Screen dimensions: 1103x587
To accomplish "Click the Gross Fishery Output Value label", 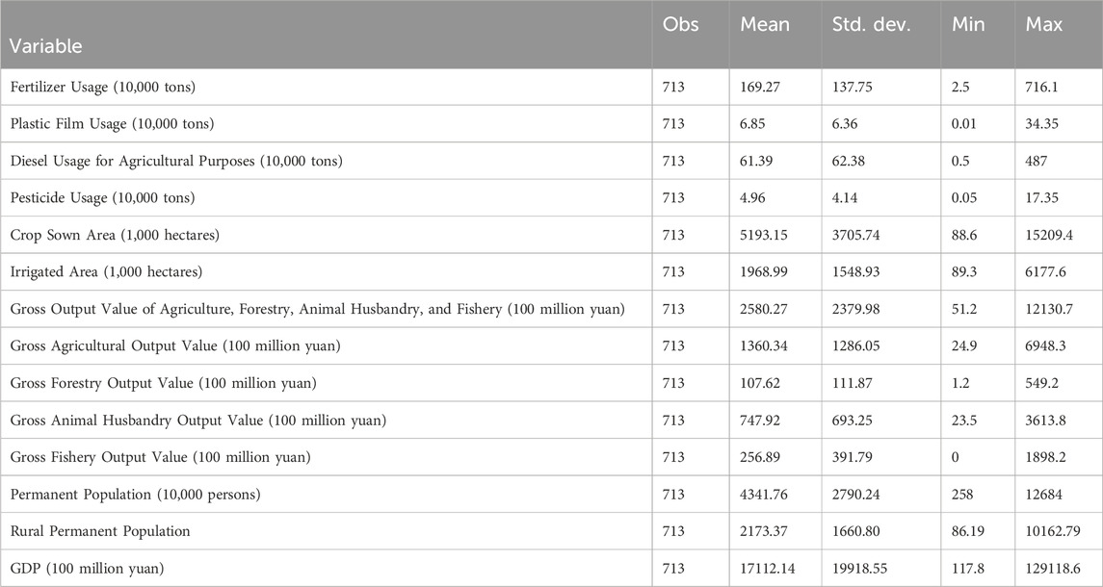I will 160,457.
